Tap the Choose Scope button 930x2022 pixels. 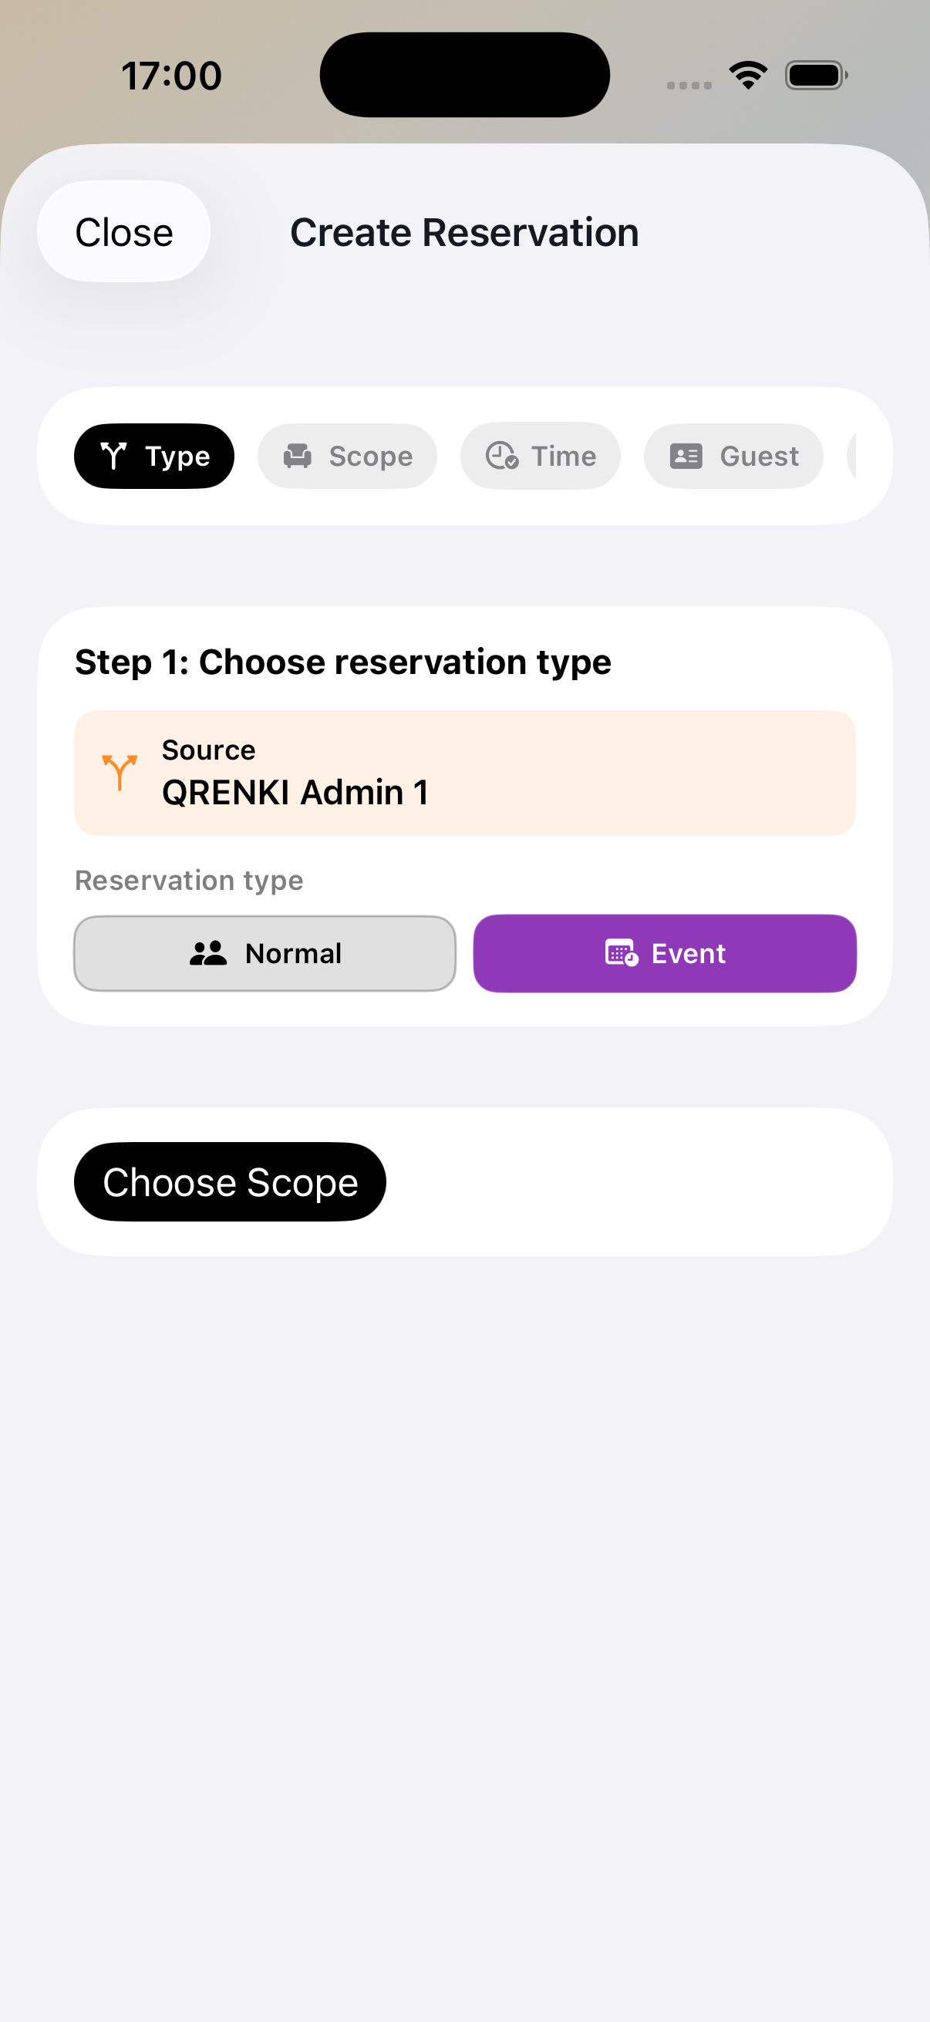tap(230, 1181)
